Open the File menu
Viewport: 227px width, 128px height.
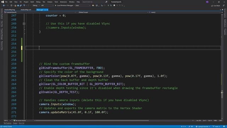pyautogui.click(x=6, y=2)
